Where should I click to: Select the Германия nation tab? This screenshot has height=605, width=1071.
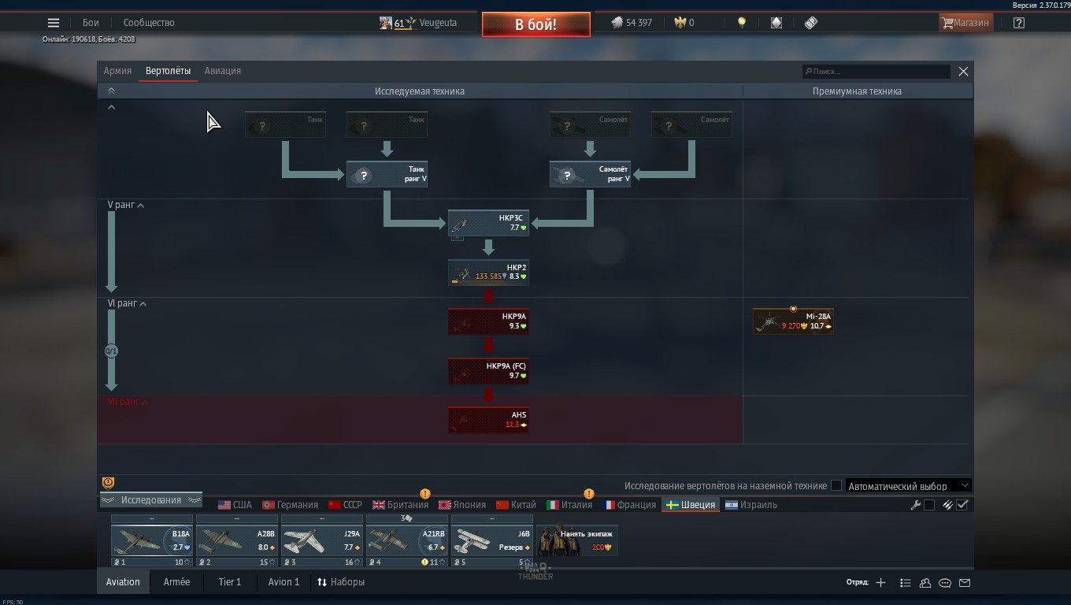290,505
